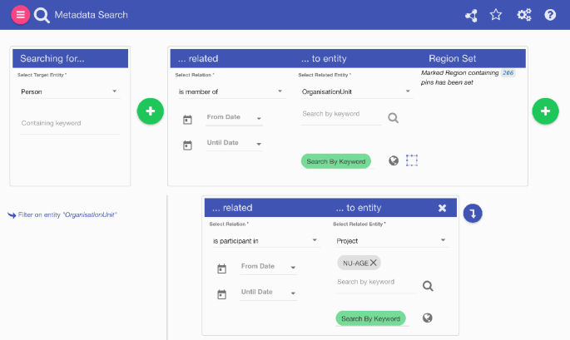Click green plus button beside Searching for panel
The width and height of the screenshot is (570, 340).
point(150,111)
